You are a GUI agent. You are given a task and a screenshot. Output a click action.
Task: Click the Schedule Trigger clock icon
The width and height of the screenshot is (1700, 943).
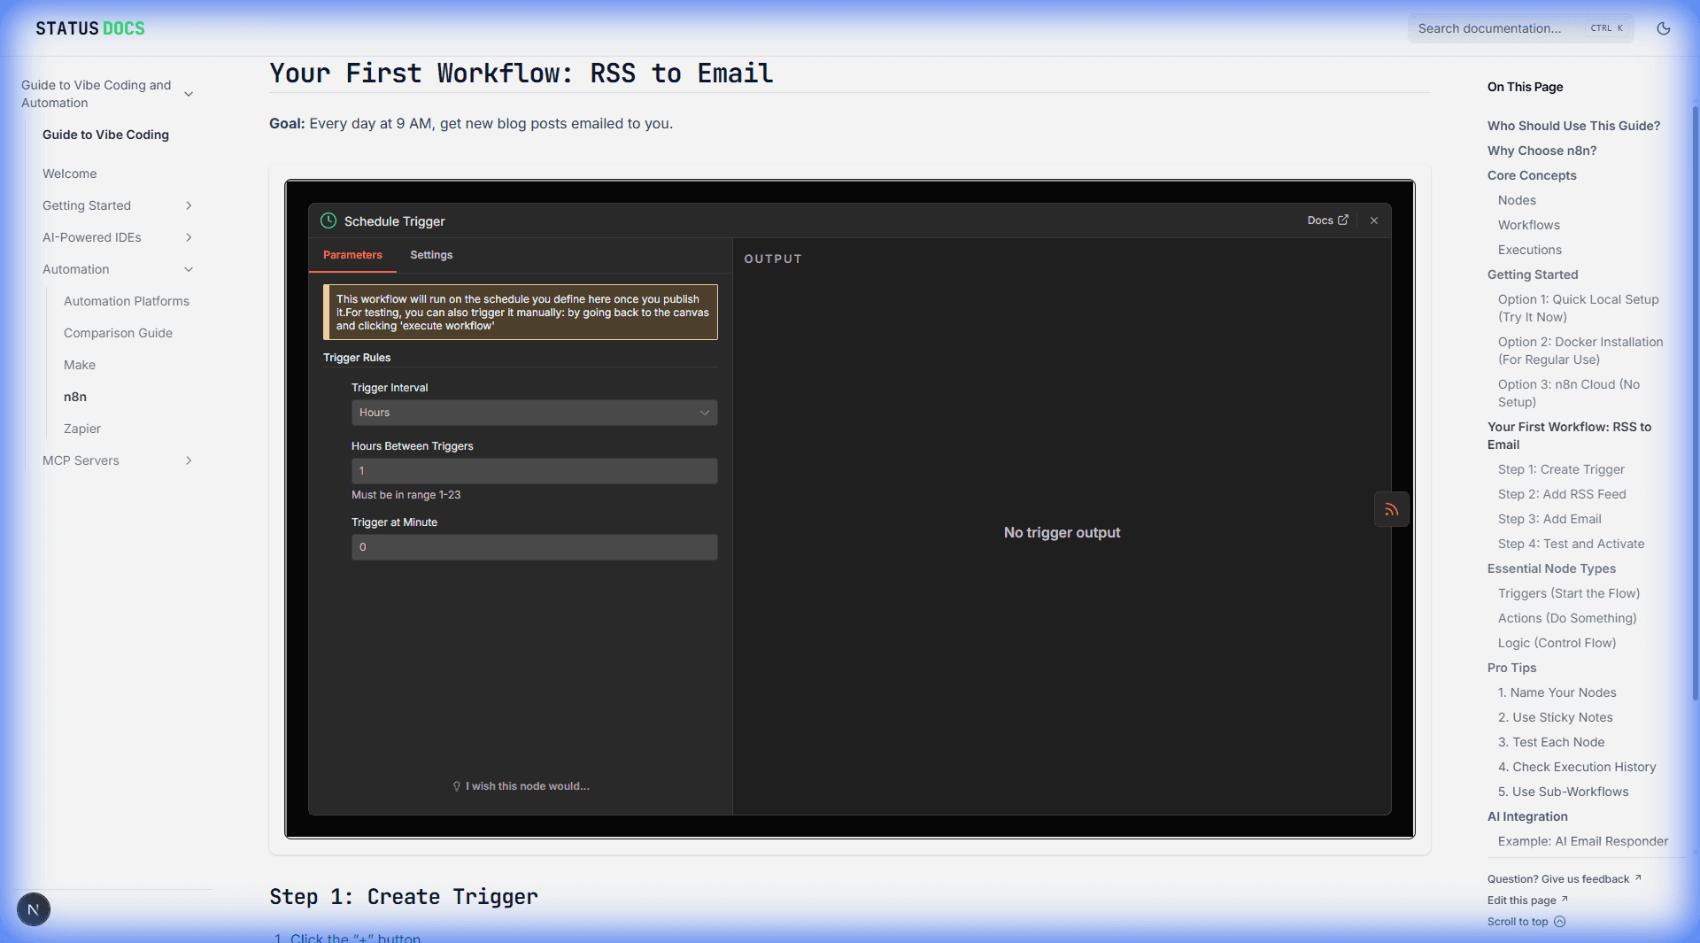click(x=328, y=220)
